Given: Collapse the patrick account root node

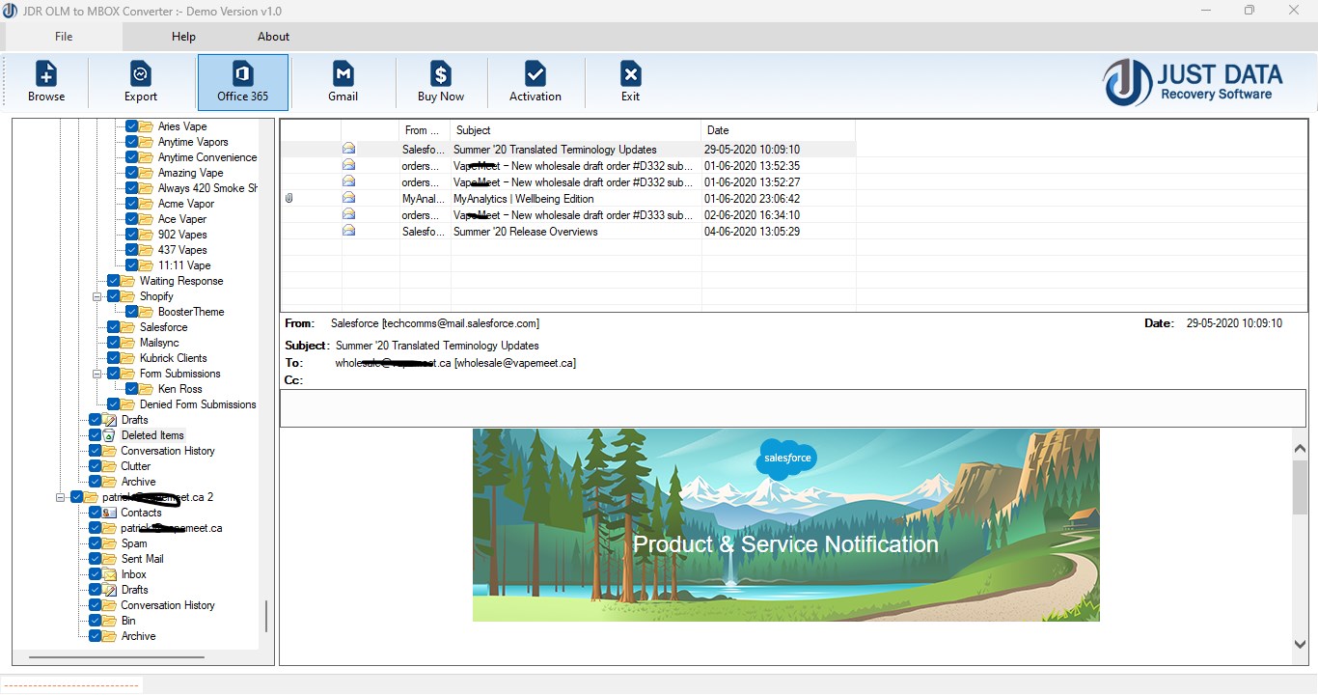Looking at the screenshot, I should tap(60, 497).
